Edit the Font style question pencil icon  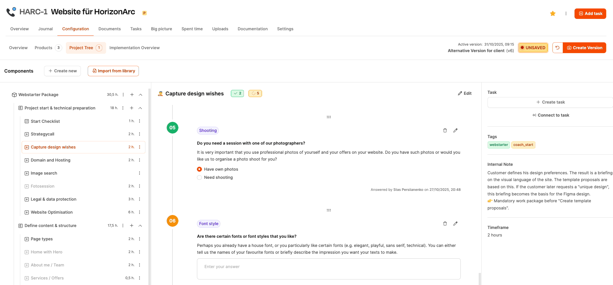point(456,224)
